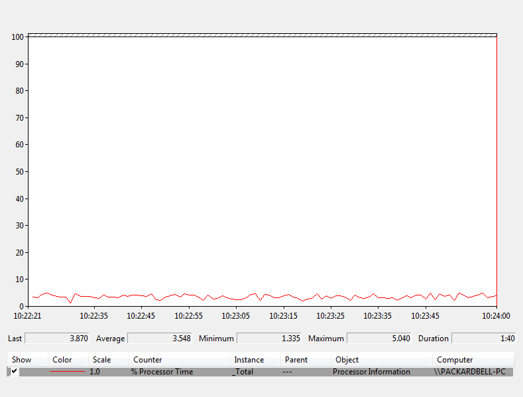
Task: Click the red line color sample
Action: click(x=67, y=372)
